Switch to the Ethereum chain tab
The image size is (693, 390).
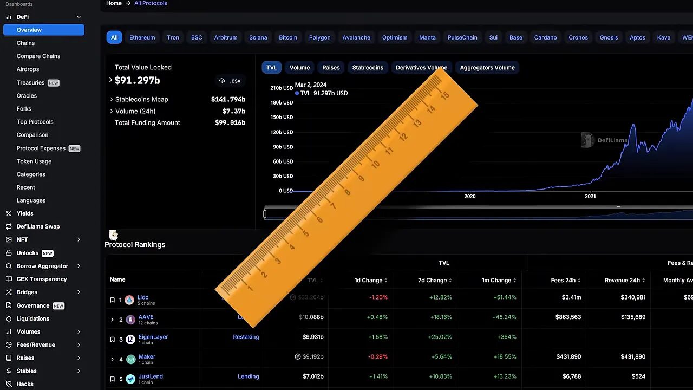142,37
